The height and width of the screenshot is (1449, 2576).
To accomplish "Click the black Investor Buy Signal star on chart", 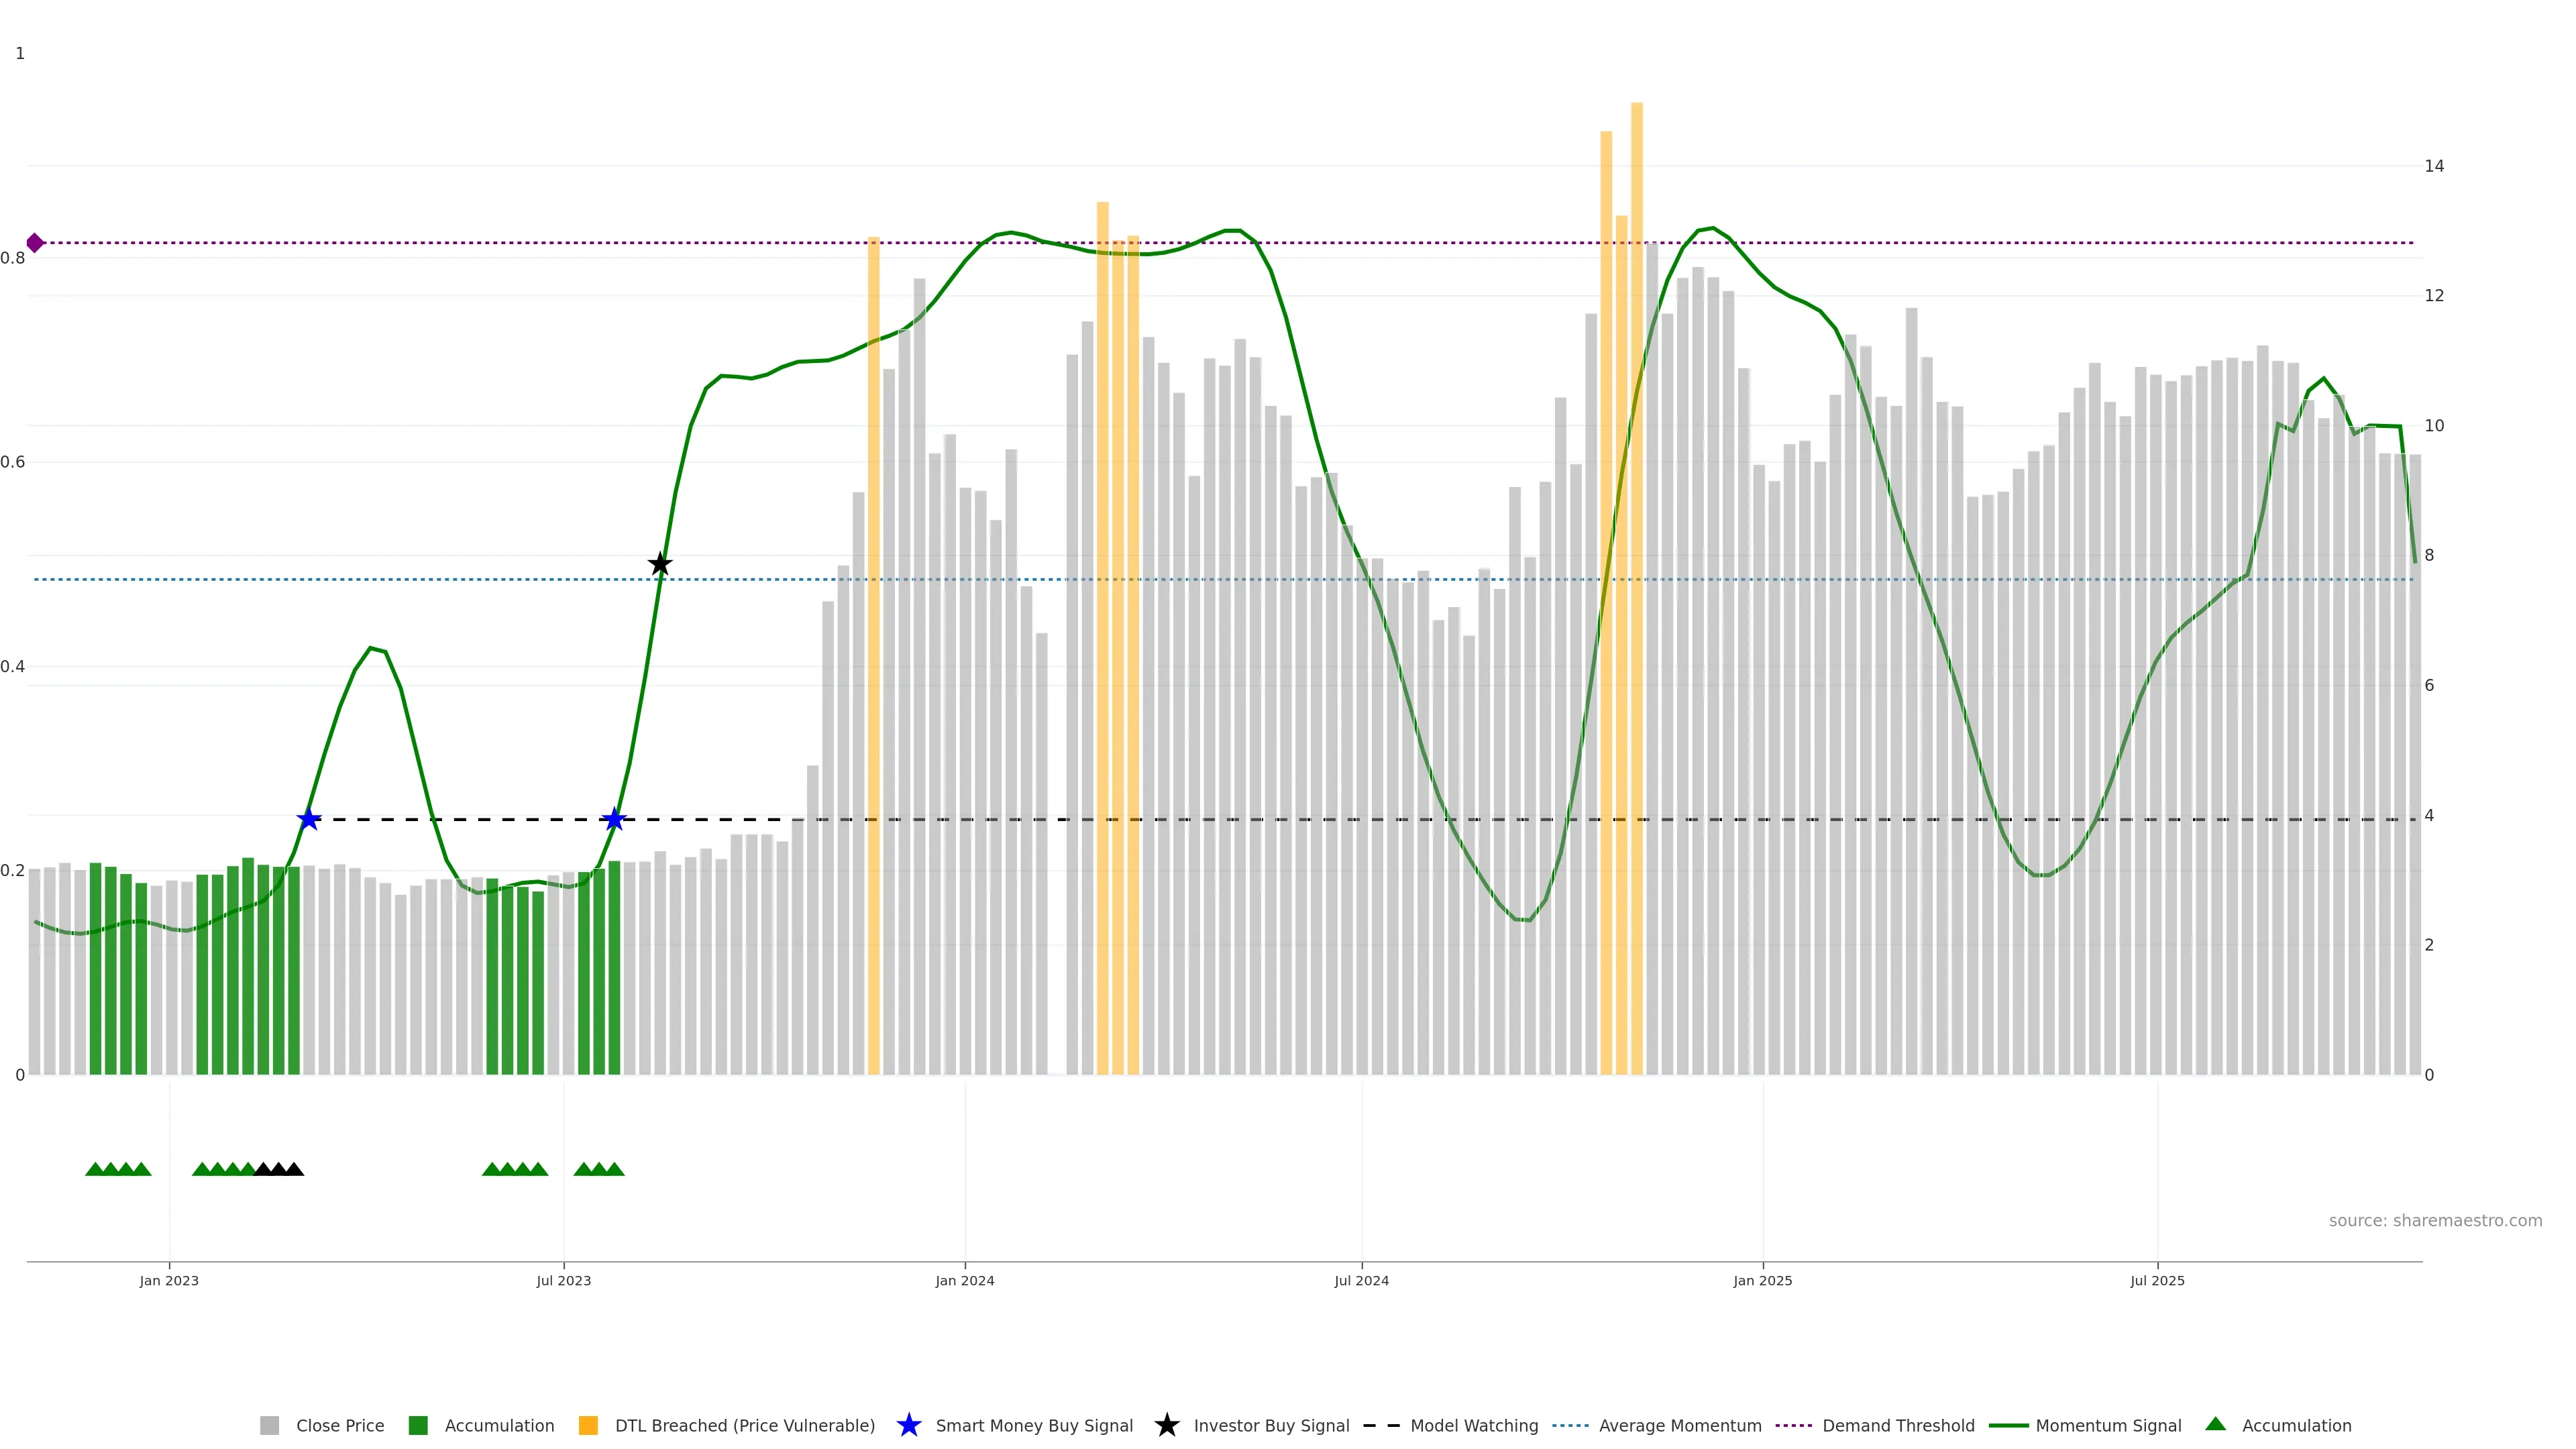I will point(659,564).
